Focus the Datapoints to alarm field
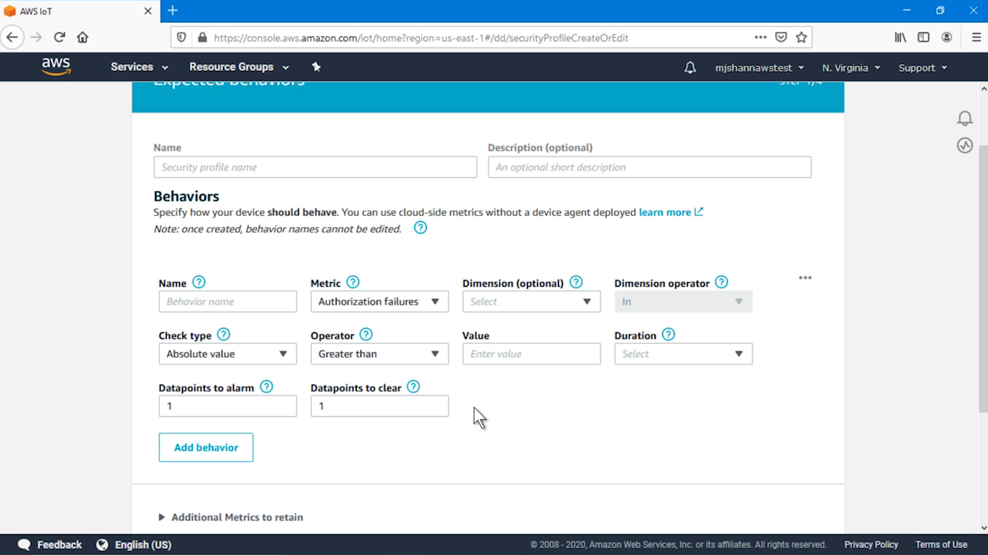988x555 pixels. (x=227, y=406)
